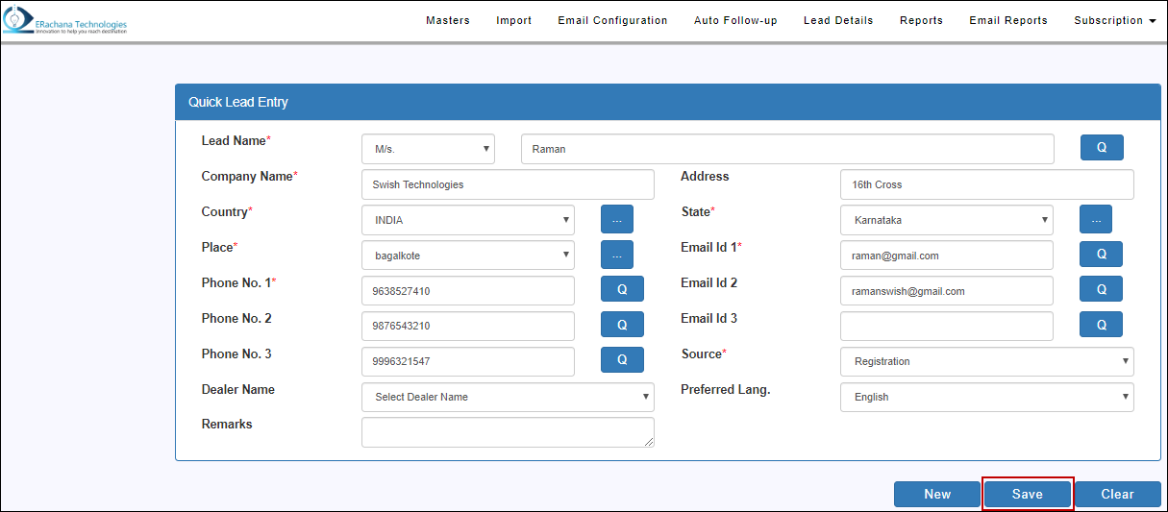The width and height of the screenshot is (1168, 512).
Task: Open the Masters menu
Action: point(448,20)
